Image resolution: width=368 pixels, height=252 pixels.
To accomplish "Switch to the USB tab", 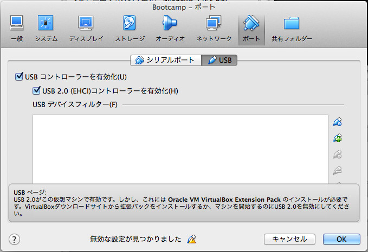I will point(219,60).
